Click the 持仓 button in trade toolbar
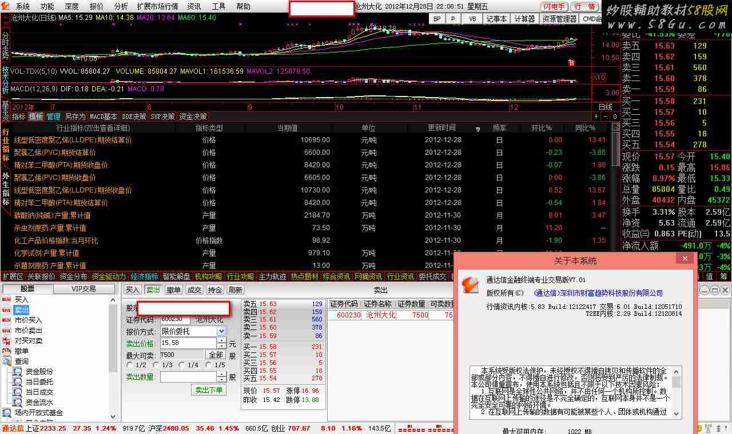This screenshot has width=732, height=434. [x=215, y=290]
